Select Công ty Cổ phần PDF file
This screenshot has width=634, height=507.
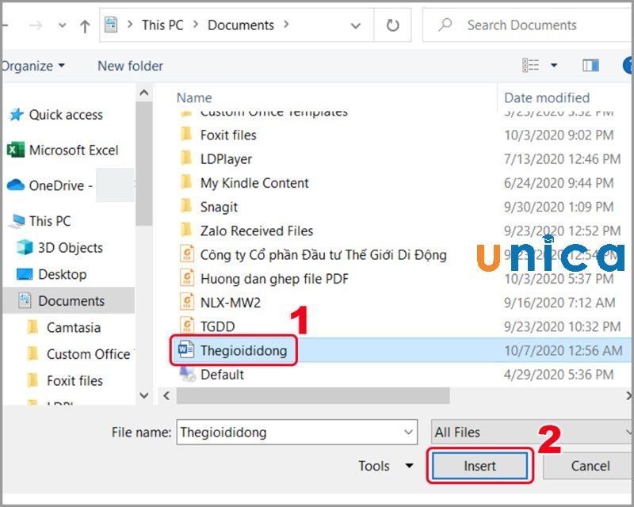(323, 255)
